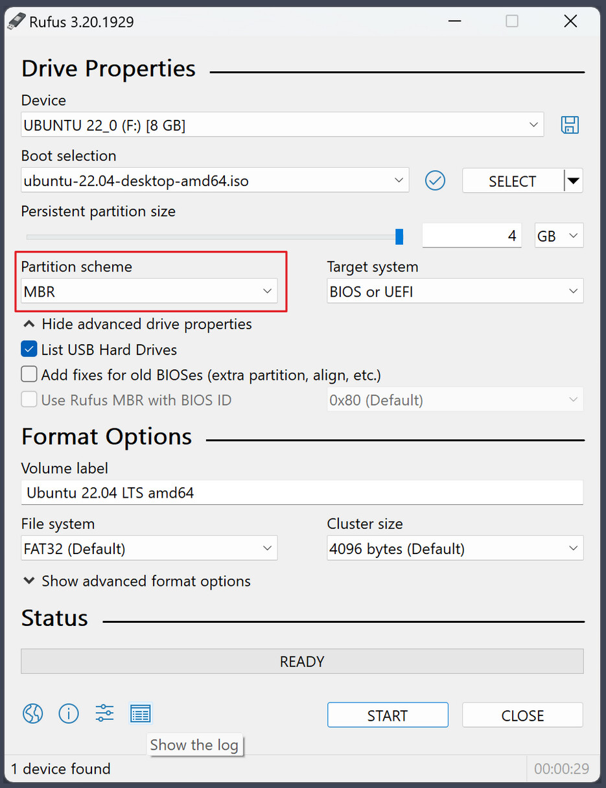This screenshot has height=788, width=606.
Task: Open the File system dropdown
Action: (149, 549)
